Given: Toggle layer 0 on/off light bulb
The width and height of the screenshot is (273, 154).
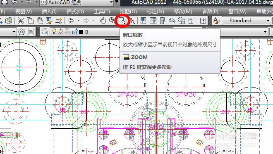Looking at the screenshot, I should click(x=54, y=31).
